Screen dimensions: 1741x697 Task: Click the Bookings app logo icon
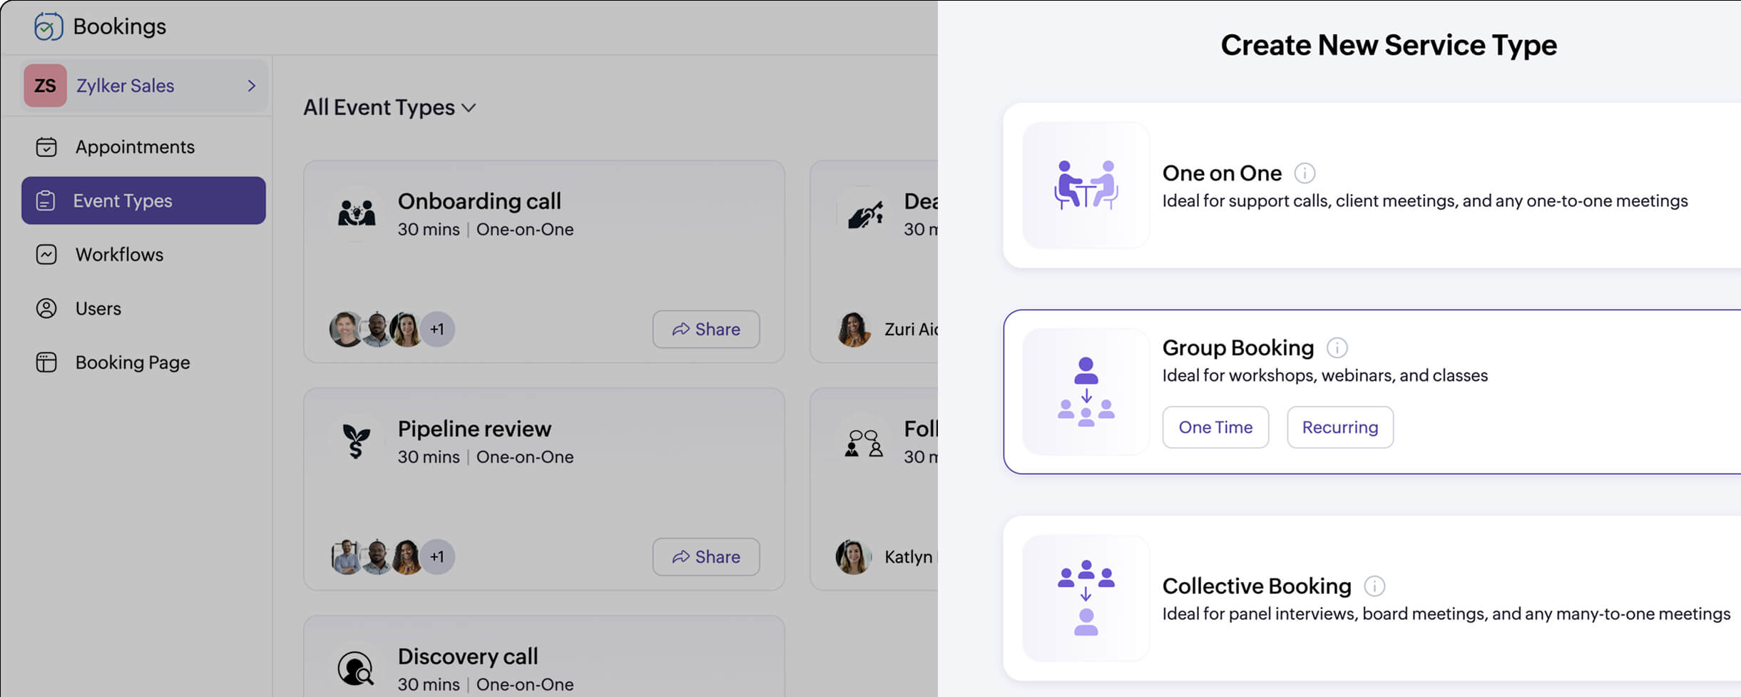[48, 26]
